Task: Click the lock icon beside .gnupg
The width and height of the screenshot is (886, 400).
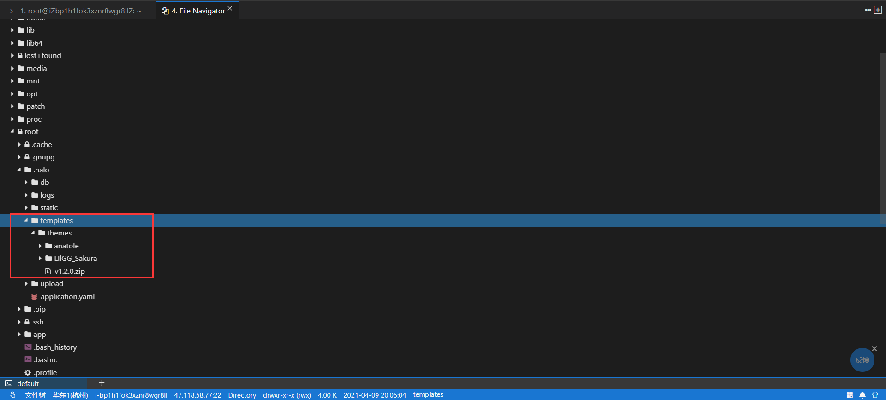Action: tap(27, 157)
